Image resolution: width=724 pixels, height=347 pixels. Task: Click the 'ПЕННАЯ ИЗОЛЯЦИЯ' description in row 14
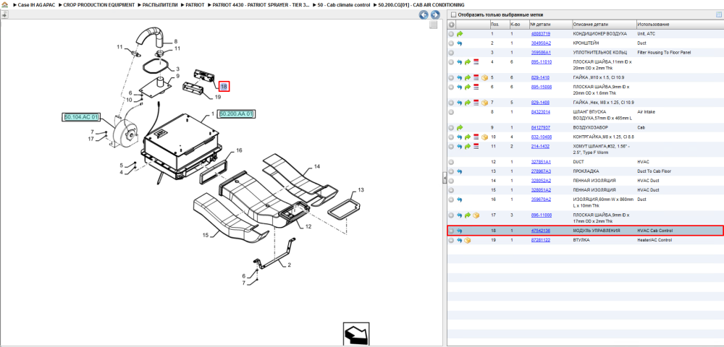coord(594,180)
